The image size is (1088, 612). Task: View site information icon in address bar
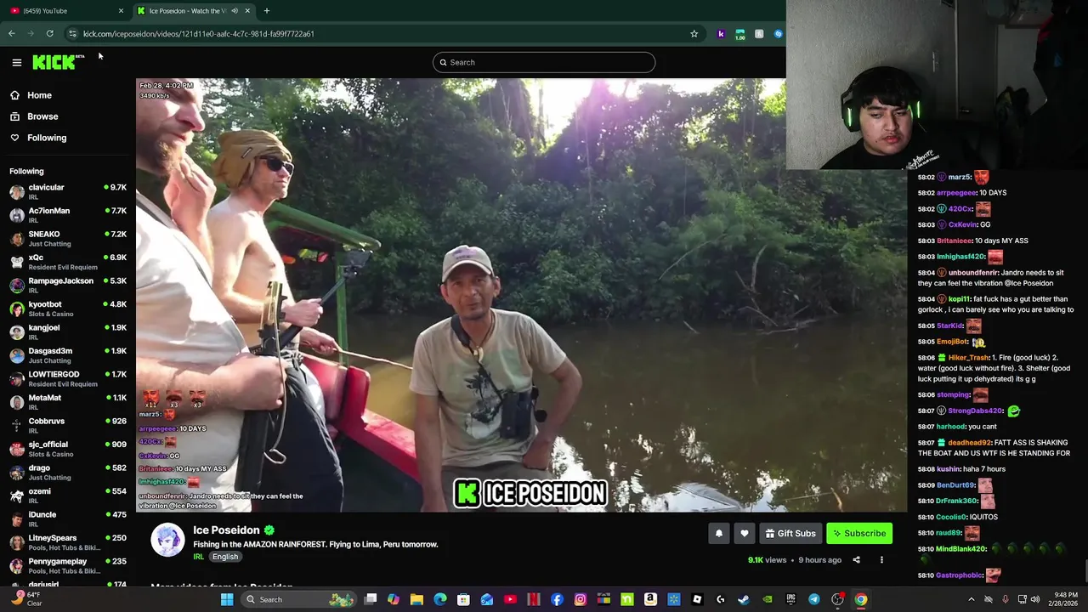(x=72, y=33)
